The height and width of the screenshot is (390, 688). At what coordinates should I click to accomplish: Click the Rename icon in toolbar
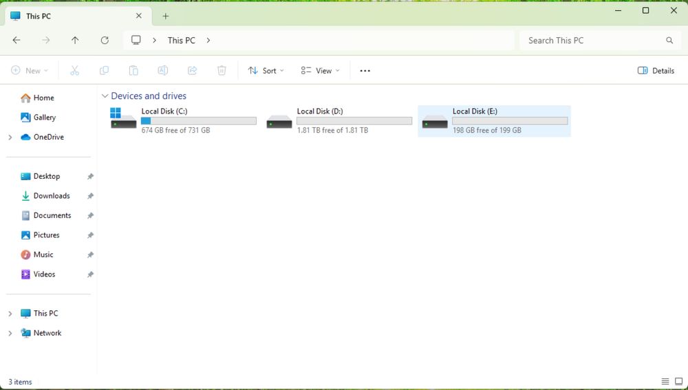pyautogui.click(x=163, y=71)
